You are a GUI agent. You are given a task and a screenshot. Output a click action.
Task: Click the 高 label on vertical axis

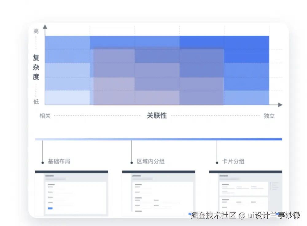tap(36, 31)
